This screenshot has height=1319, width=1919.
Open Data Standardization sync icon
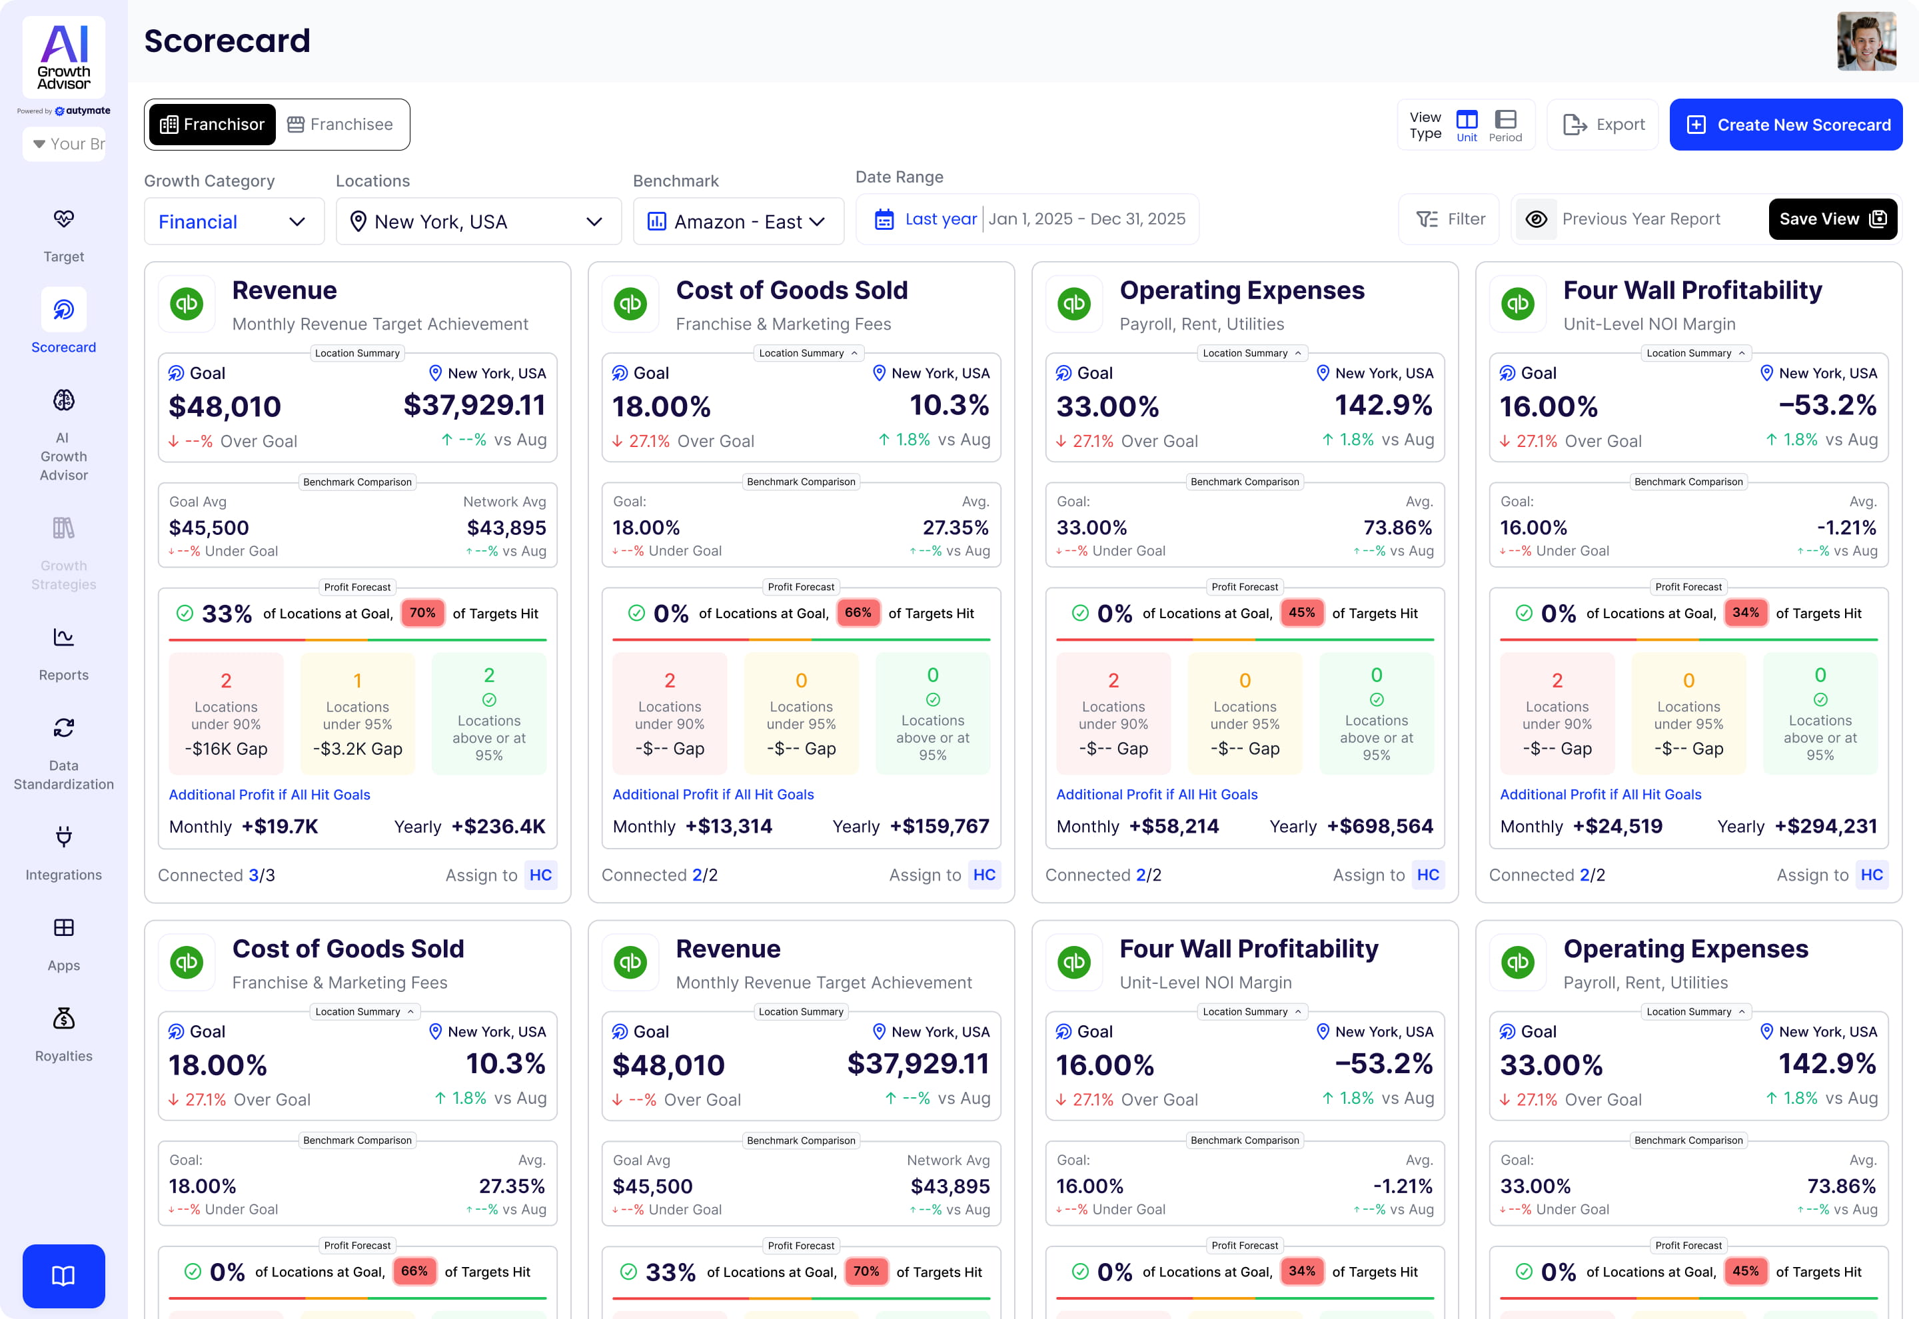click(x=64, y=728)
